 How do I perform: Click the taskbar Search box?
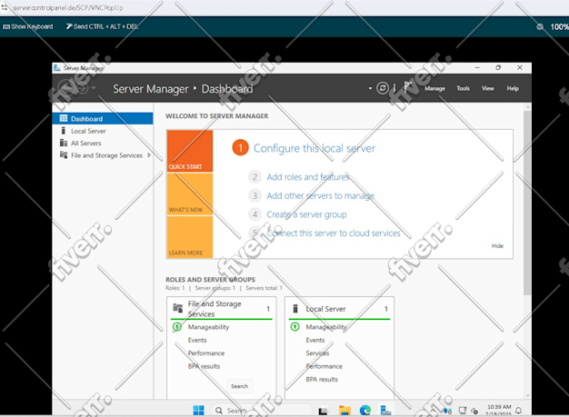coord(261,410)
